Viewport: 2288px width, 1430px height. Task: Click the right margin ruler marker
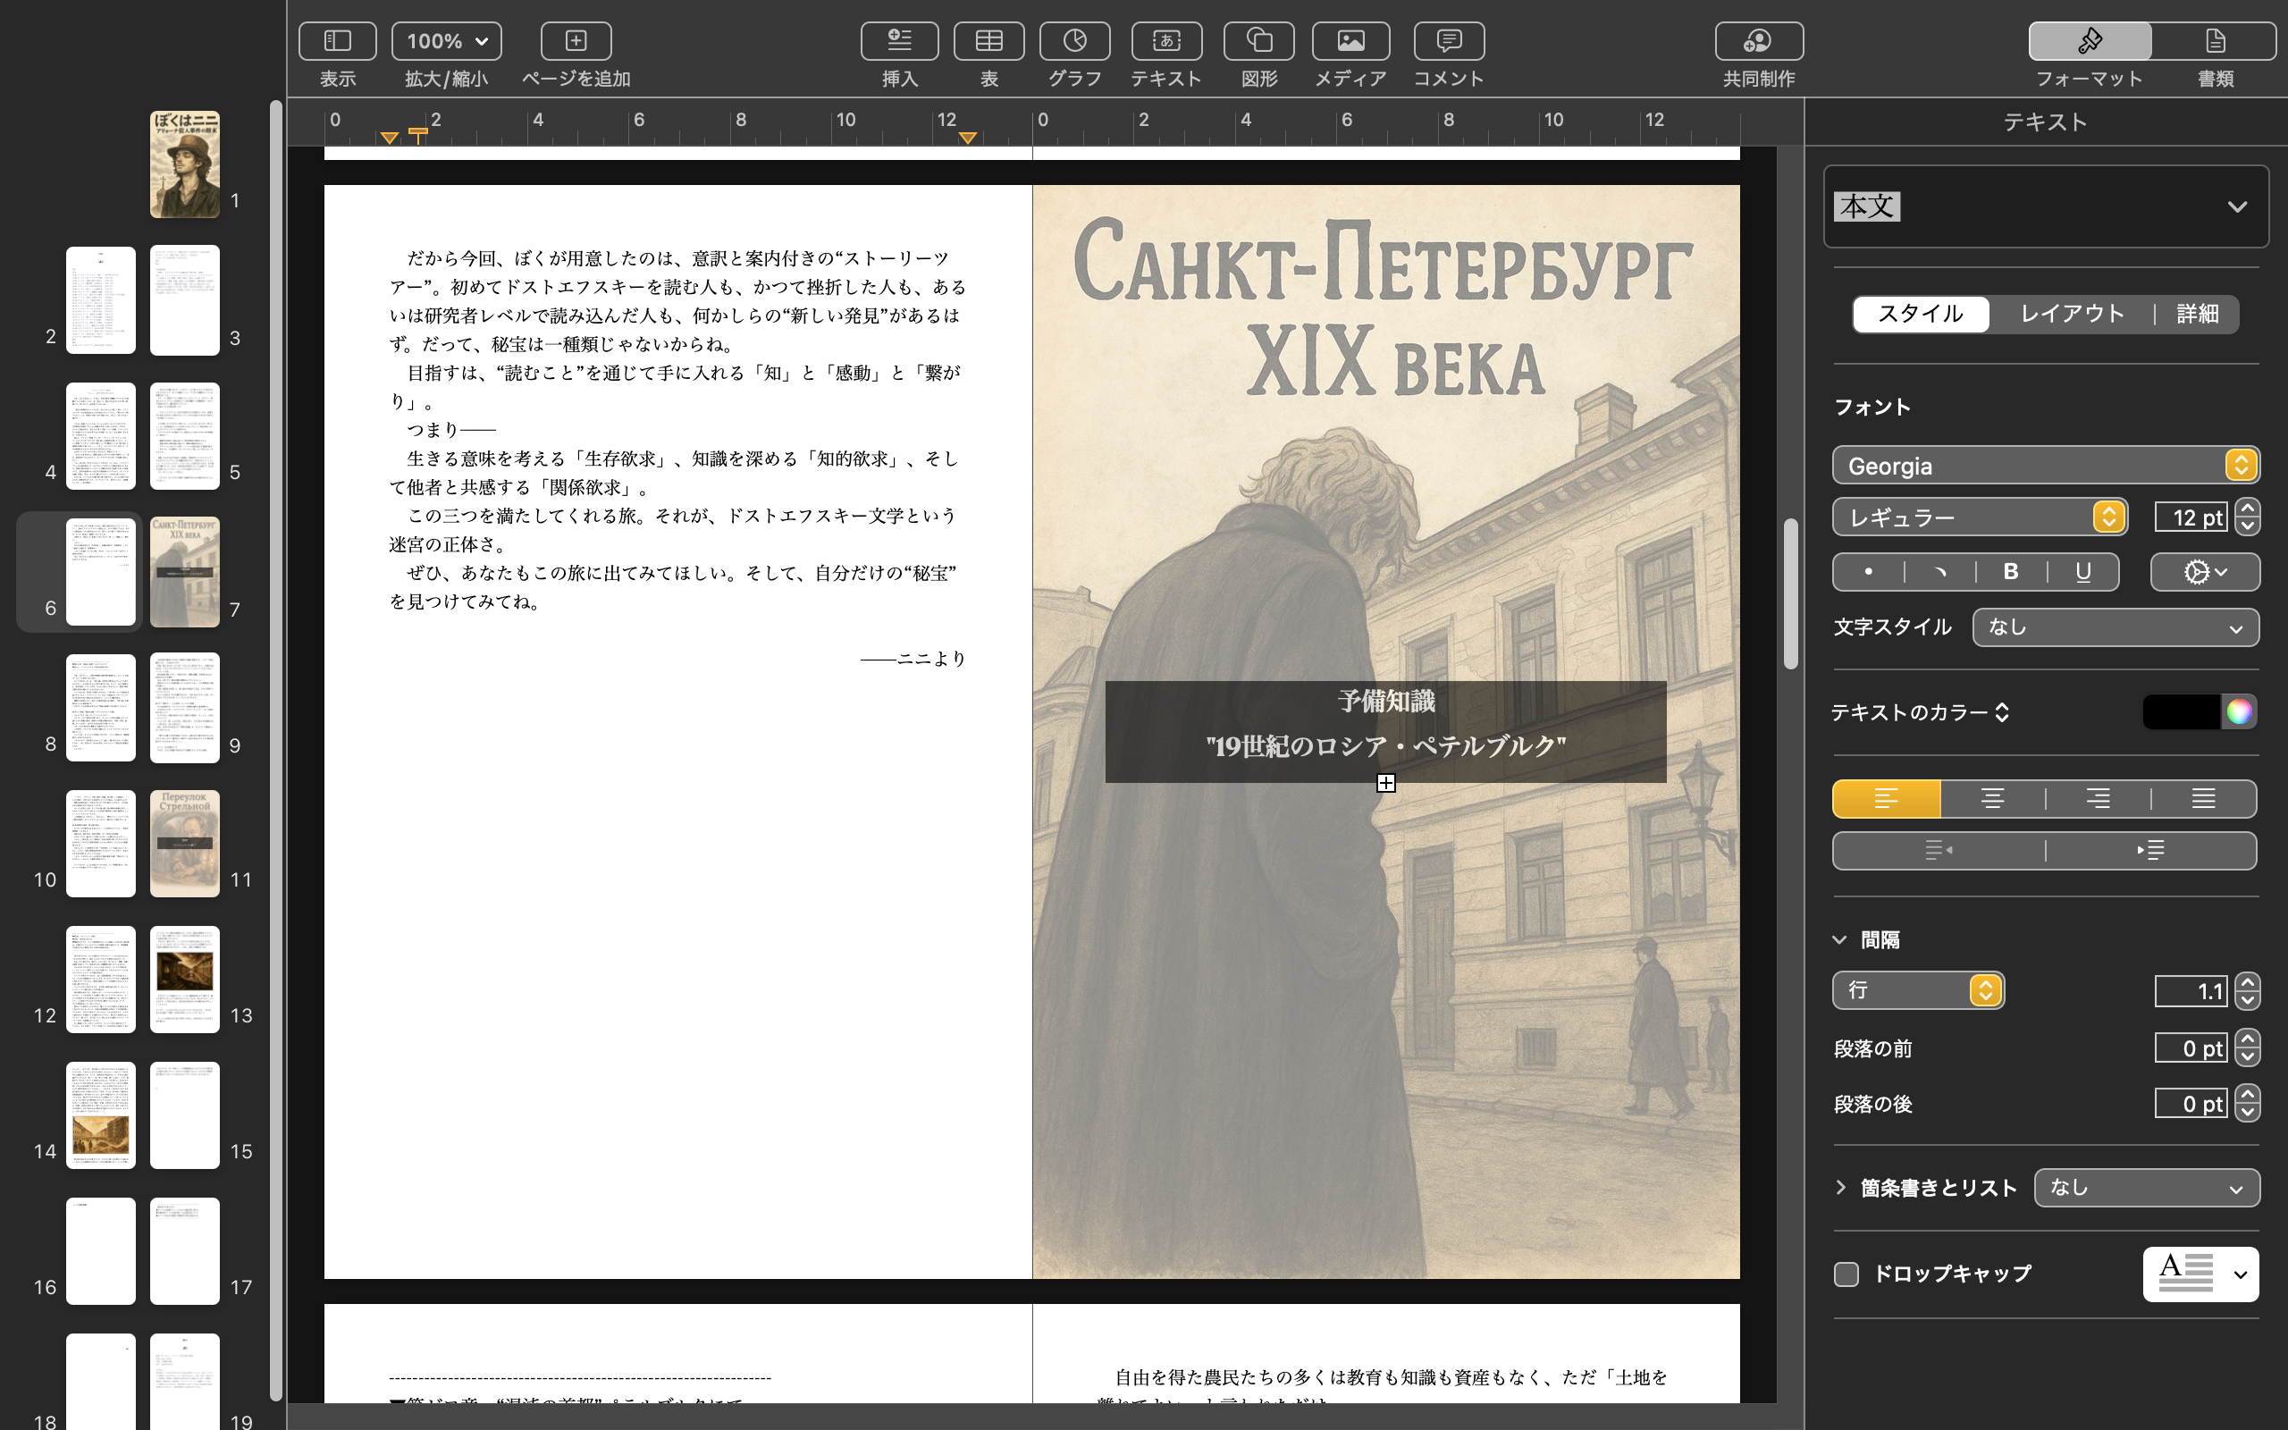tap(967, 138)
